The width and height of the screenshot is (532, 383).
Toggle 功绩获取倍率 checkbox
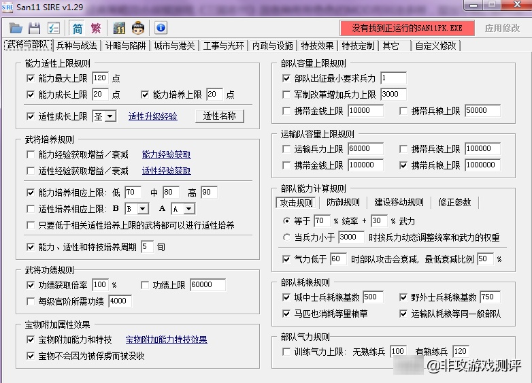click(x=31, y=285)
